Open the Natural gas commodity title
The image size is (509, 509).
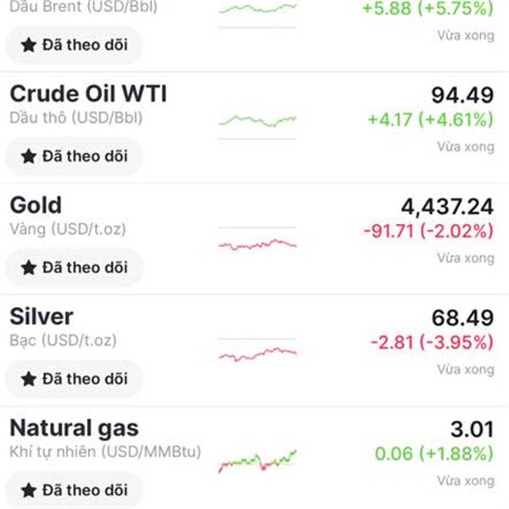(74, 428)
